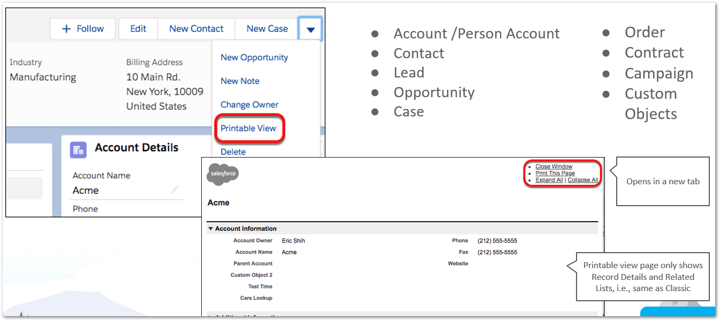Select Change Owner menu entry
Screen dimensions: 720x321
249,105
